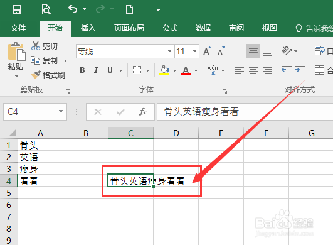
Task: Switch to the 插入 ribbon tab
Action: click(x=88, y=28)
